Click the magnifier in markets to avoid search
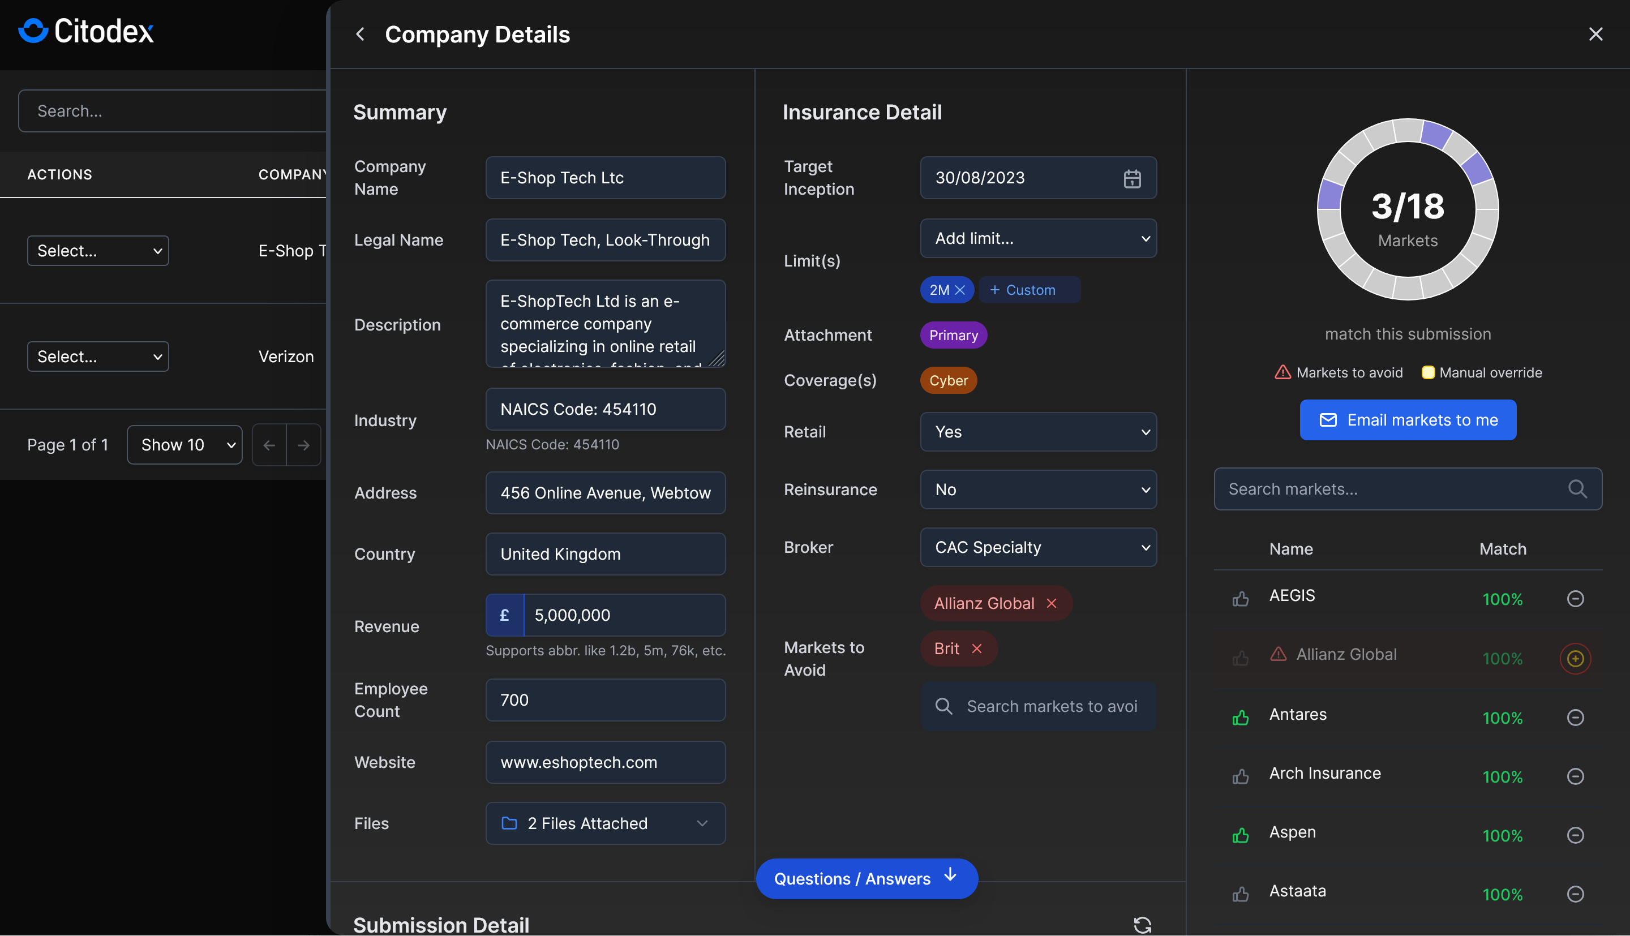The height and width of the screenshot is (936, 1630). (943, 706)
